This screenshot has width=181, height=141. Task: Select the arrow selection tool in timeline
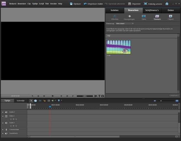point(31,101)
